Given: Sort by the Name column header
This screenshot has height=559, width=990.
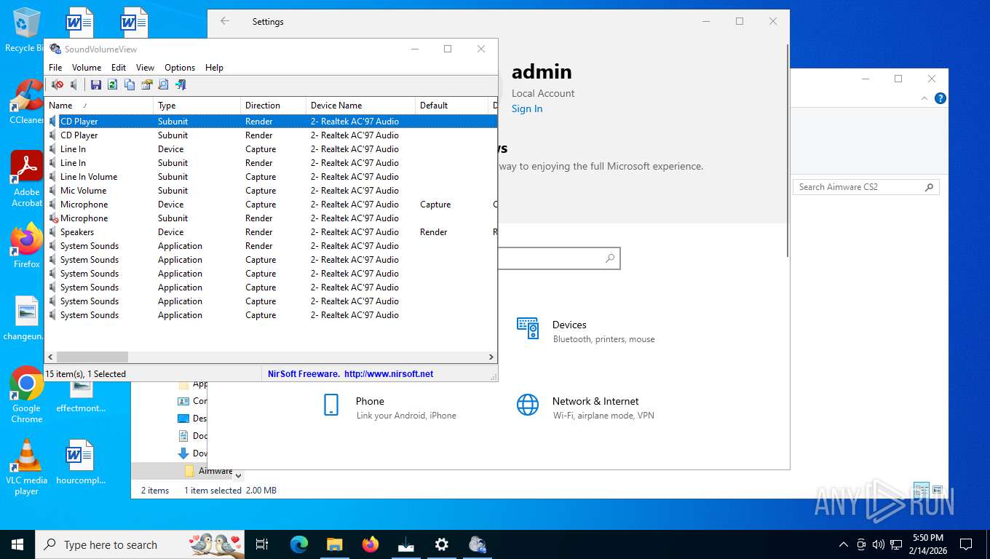Looking at the screenshot, I should click(99, 106).
